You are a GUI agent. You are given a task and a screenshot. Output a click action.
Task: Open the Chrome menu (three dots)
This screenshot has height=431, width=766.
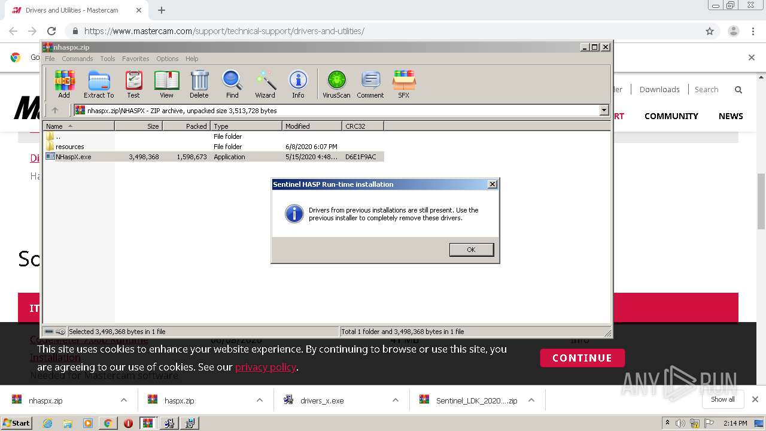click(752, 31)
